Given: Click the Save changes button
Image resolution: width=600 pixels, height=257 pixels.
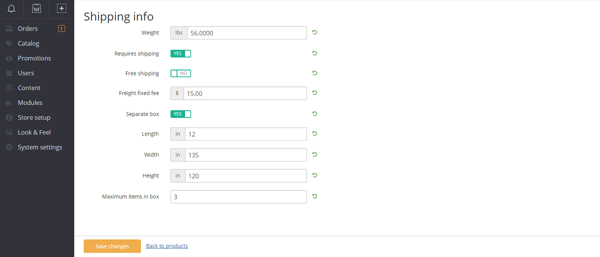Looking at the screenshot, I should tap(112, 246).
